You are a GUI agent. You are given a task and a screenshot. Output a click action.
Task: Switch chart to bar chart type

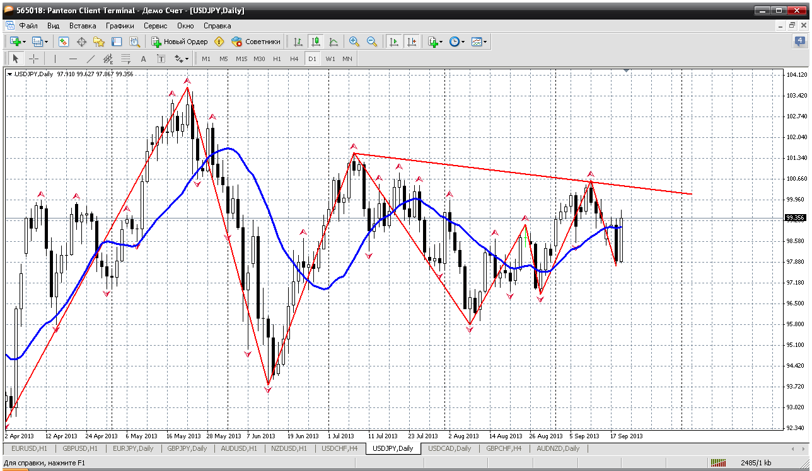298,42
